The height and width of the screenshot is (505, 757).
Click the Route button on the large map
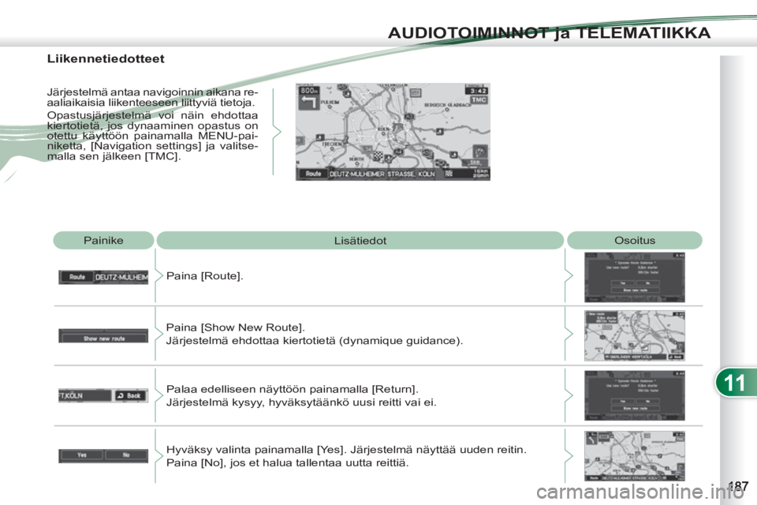[313, 174]
